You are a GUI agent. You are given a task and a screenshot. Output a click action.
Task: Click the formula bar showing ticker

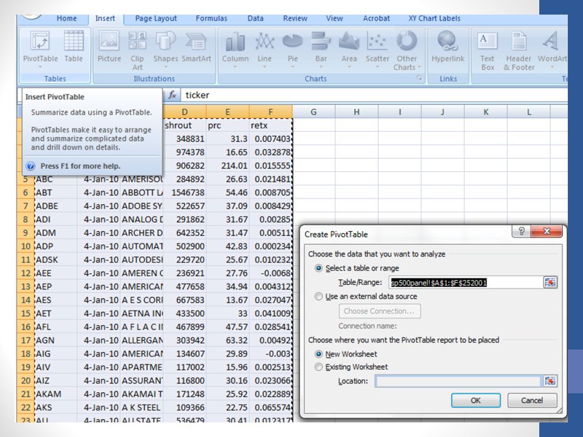pyautogui.click(x=373, y=95)
